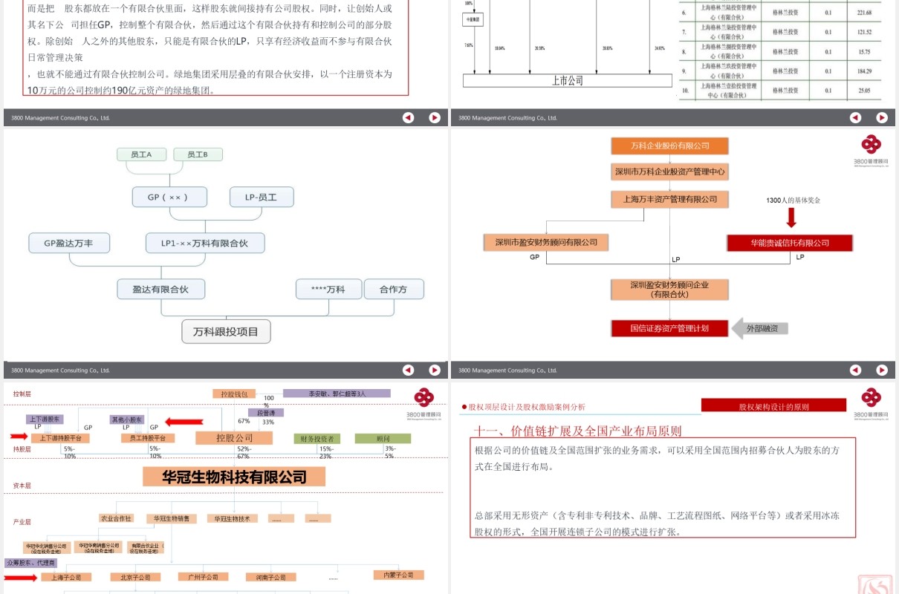The image size is (899, 594).
Task: Click the 万科企业股份有限公司 orange box
Action: click(670, 146)
